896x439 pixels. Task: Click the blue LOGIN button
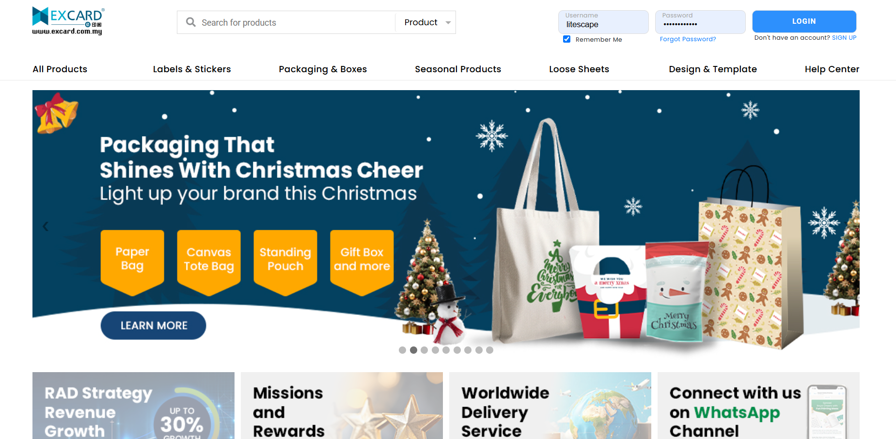pos(804,21)
